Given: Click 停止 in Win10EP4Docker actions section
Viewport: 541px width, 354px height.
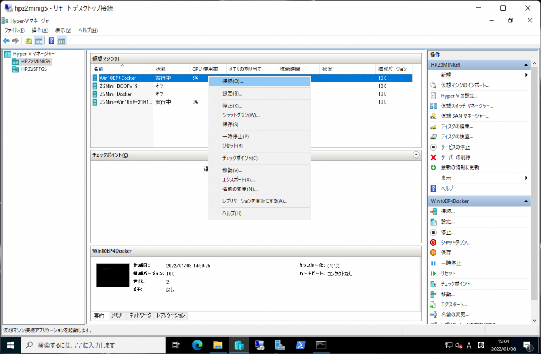Looking at the screenshot, I should click(447, 232).
